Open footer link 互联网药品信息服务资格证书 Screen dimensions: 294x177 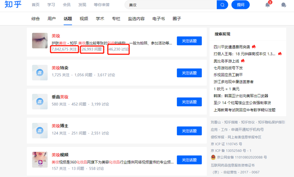233,165
